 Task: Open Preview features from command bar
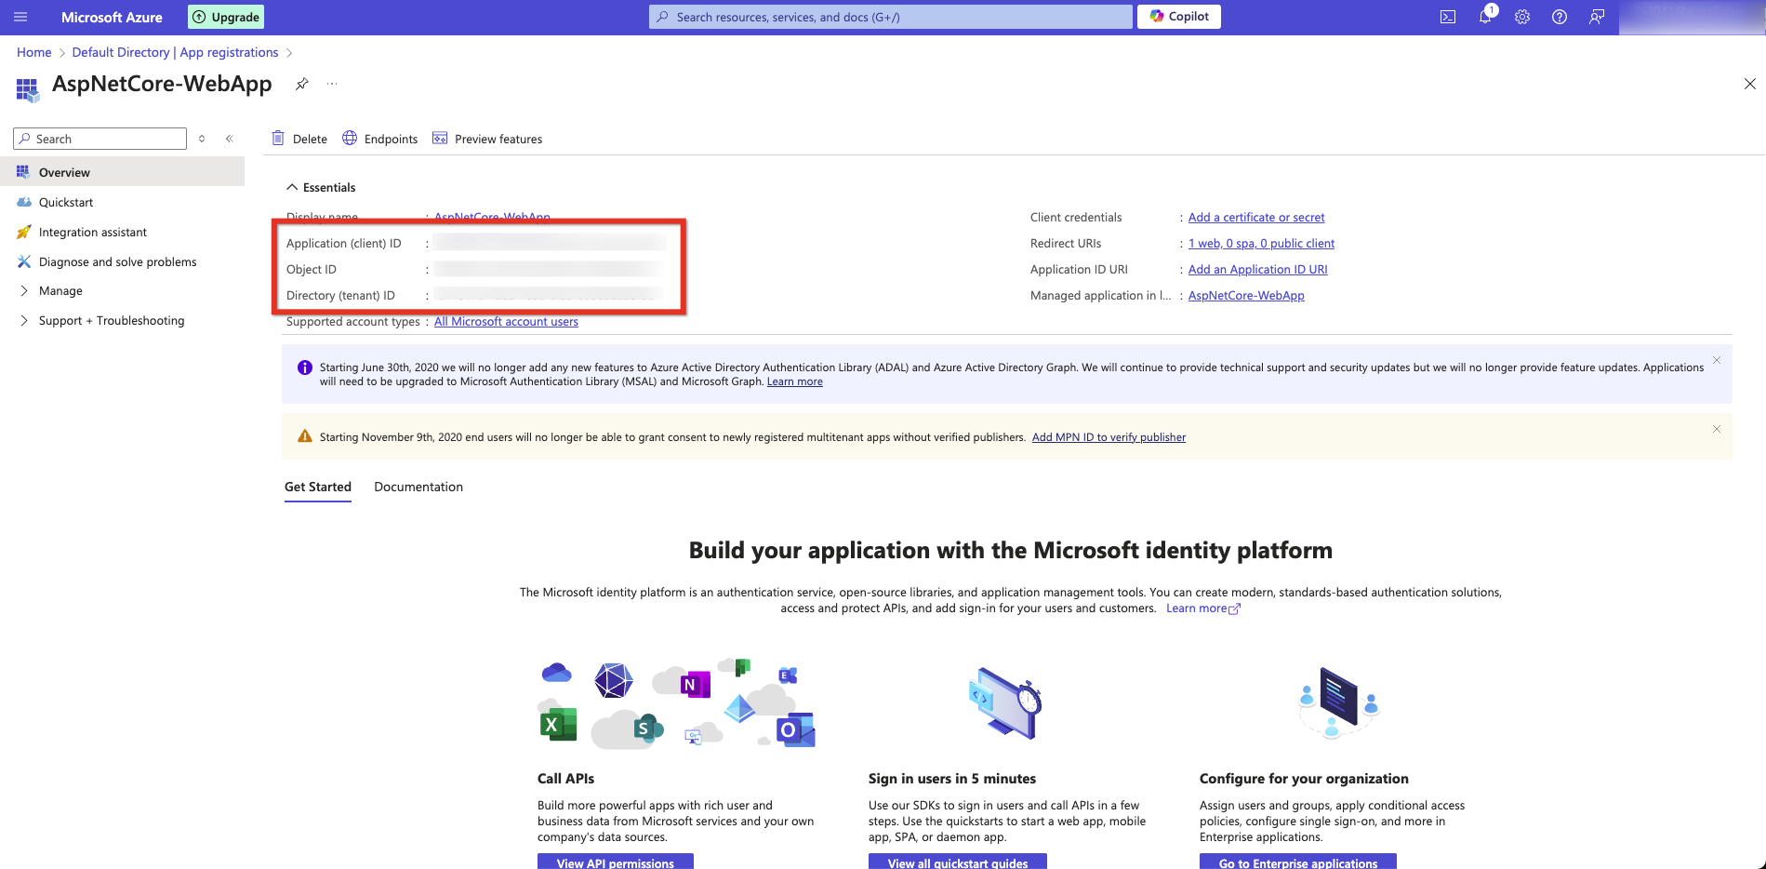click(487, 139)
